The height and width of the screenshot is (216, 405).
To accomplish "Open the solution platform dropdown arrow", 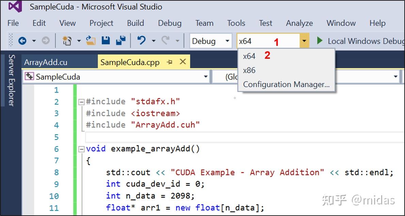I will 304,41.
